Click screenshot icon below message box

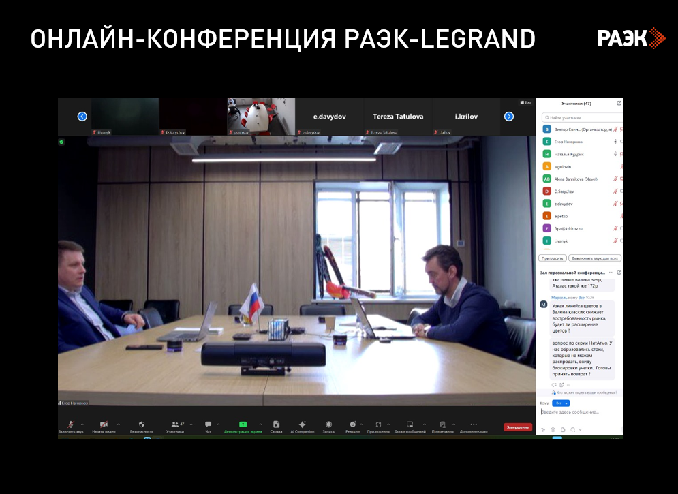pos(572,429)
